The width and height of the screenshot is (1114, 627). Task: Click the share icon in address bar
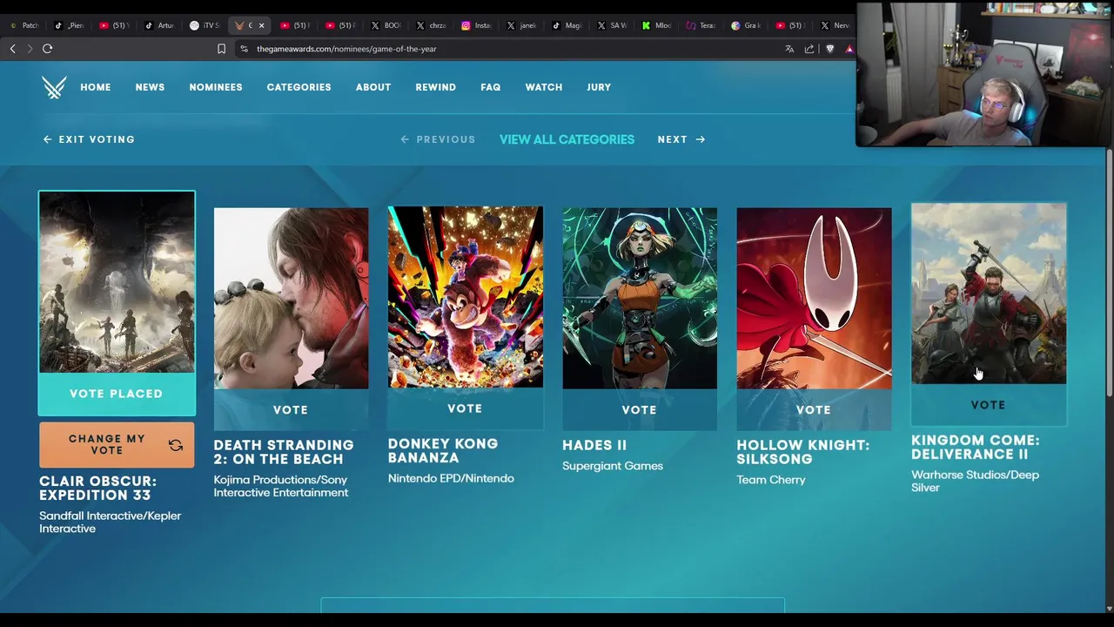[x=809, y=49]
